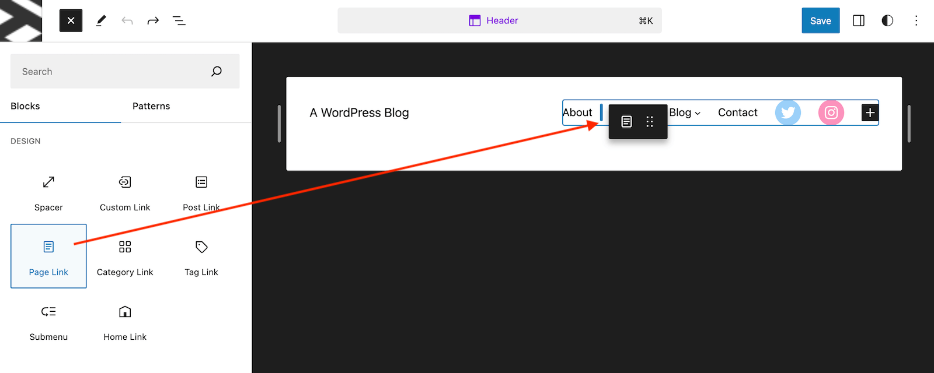This screenshot has width=934, height=373.
Task: Insert the Submenu block
Action: [48, 321]
